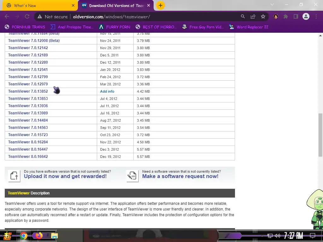The image size is (323, 242).
Task: Click the green desktop mascot character
Action: [315, 209]
